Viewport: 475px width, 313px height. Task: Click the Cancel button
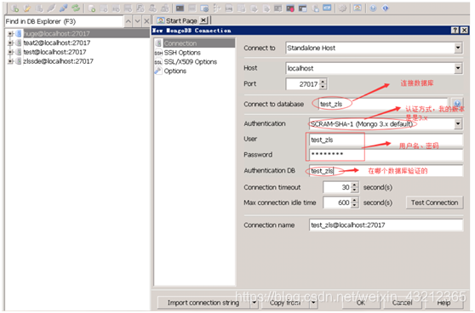pyautogui.click(x=403, y=303)
